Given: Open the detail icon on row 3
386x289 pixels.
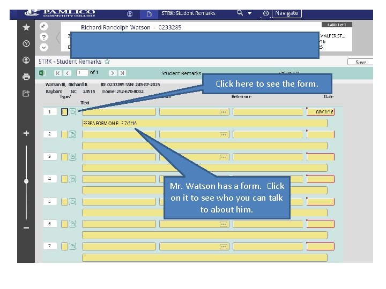Looking at the screenshot, I should click(x=72, y=157).
